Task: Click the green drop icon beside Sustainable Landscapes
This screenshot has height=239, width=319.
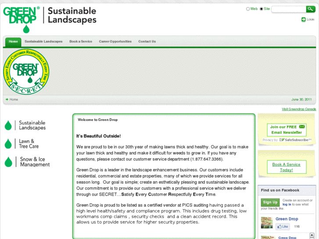Action: (x=8, y=125)
